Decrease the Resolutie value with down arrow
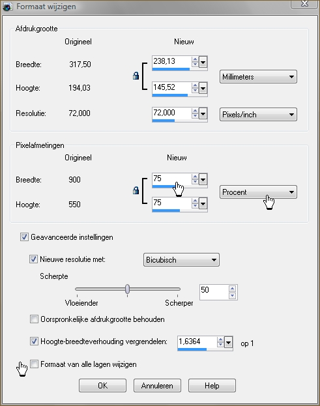Screen dimensions: 320x406 tap(195, 116)
